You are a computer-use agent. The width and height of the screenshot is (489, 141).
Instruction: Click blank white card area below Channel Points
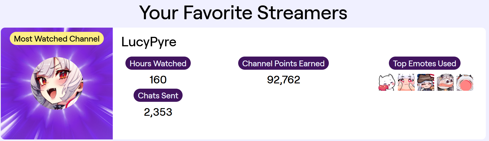[283, 113]
